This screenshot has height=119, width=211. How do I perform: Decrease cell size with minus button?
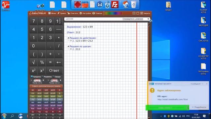48,80
